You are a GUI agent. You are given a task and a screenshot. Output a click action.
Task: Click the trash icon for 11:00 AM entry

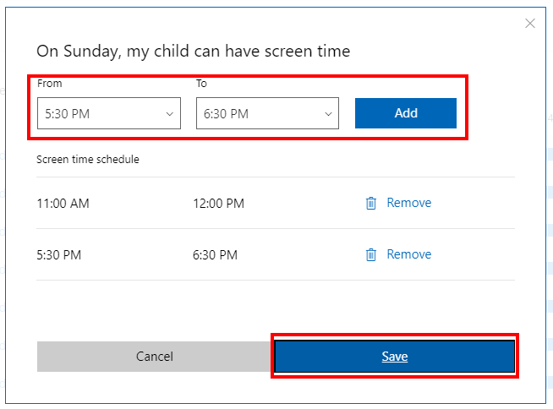pyautogui.click(x=370, y=203)
